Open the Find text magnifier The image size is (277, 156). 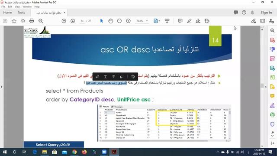(x=41, y=21)
